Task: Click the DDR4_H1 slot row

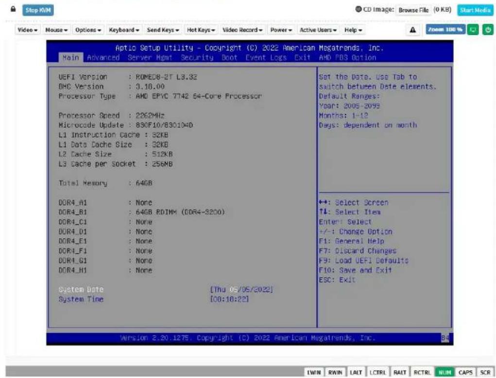Action: click(x=105, y=270)
